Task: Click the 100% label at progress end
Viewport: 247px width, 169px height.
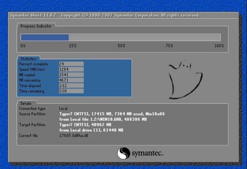Action: pos(219,45)
